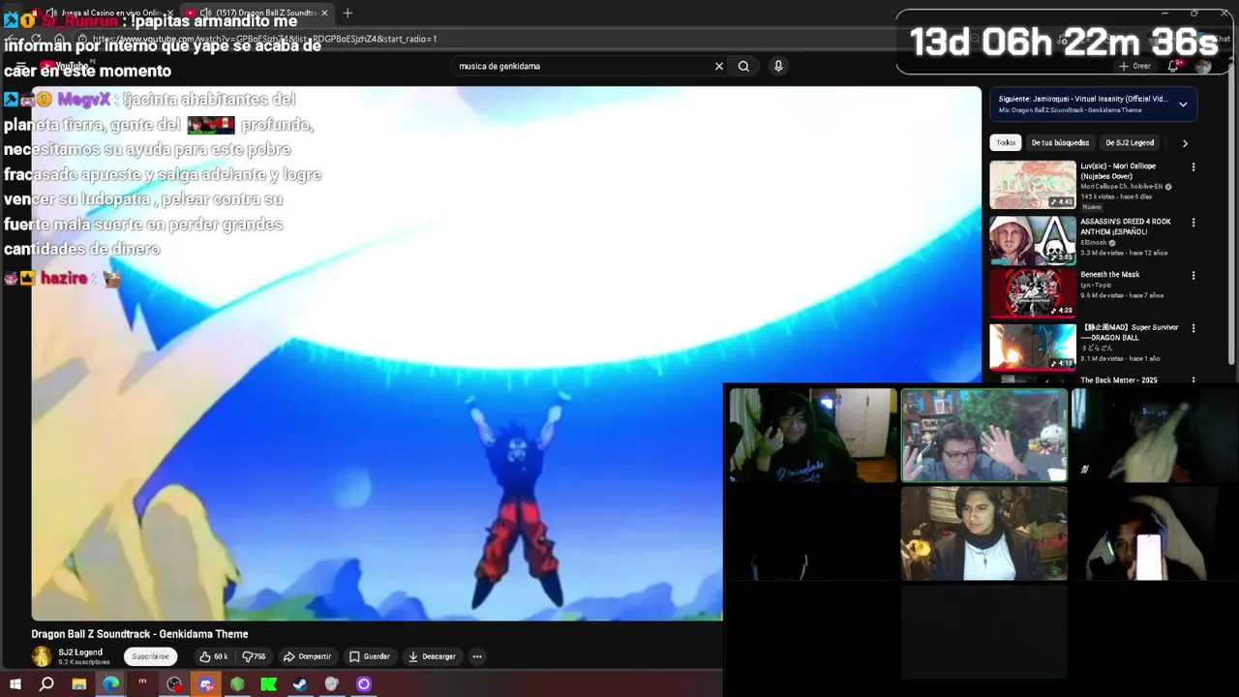The width and height of the screenshot is (1239, 697).
Task: Select the Todos filter chip
Action: 1006,142
